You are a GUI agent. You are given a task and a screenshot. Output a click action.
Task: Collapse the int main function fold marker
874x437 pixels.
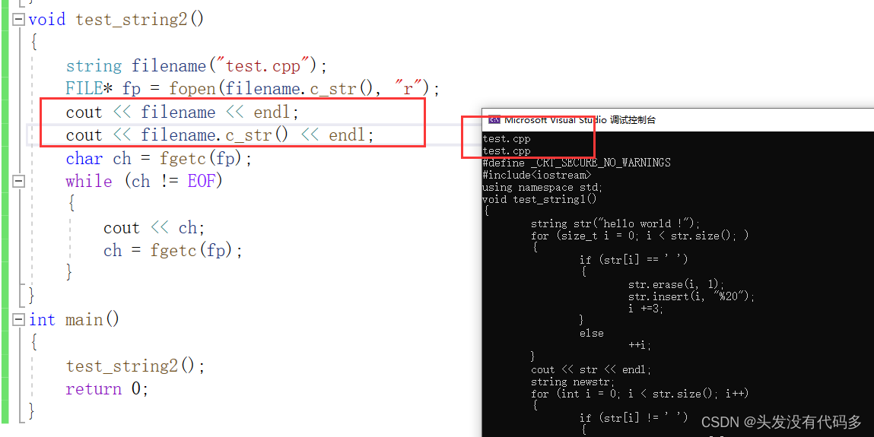19,319
